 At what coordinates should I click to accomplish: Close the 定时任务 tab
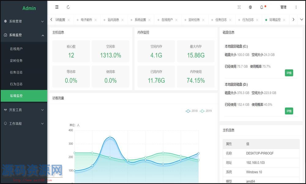click(203, 20)
